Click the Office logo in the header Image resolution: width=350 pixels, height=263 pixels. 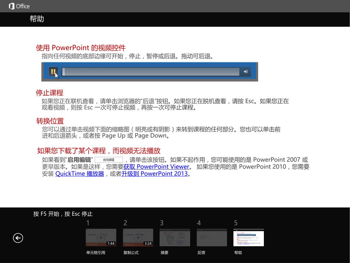tap(19, 6)
